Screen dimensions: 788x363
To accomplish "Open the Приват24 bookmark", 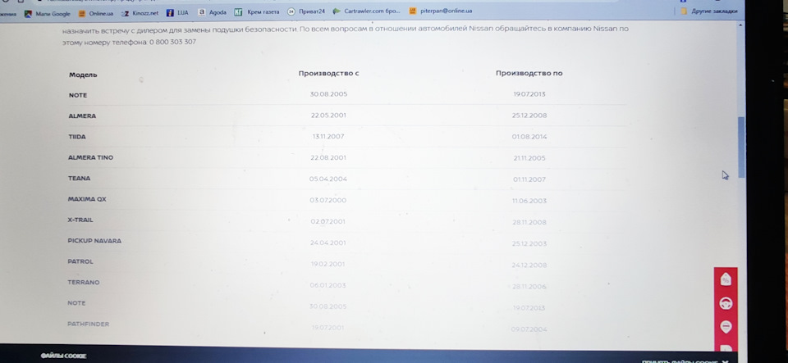I will point(306,11).
